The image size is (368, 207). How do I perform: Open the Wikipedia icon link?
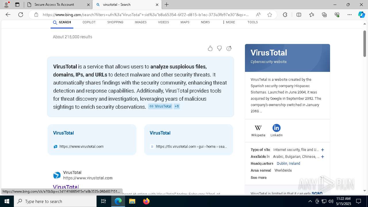pyautogui.click(x=258, y=131)
